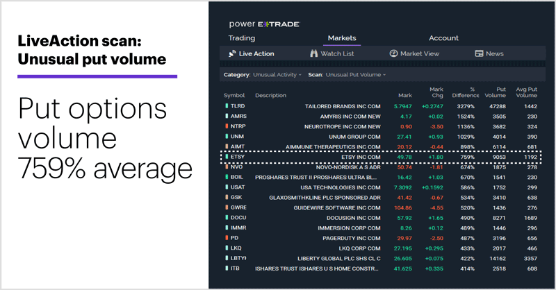Click TAILORED BRANDS INC COM description
556x290 pixels.
pos(343,106)
